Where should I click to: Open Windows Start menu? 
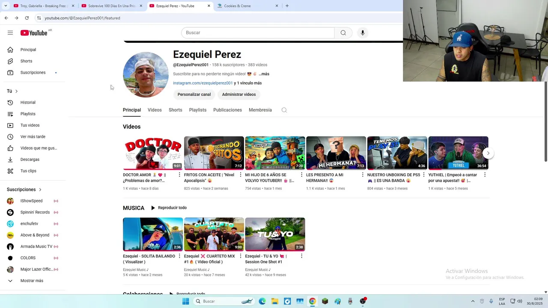(x=185, y=301)
